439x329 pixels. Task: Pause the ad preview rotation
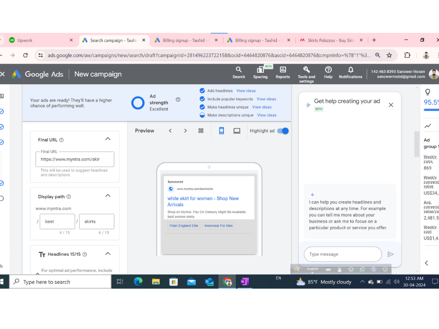click(x=201, y=131)
